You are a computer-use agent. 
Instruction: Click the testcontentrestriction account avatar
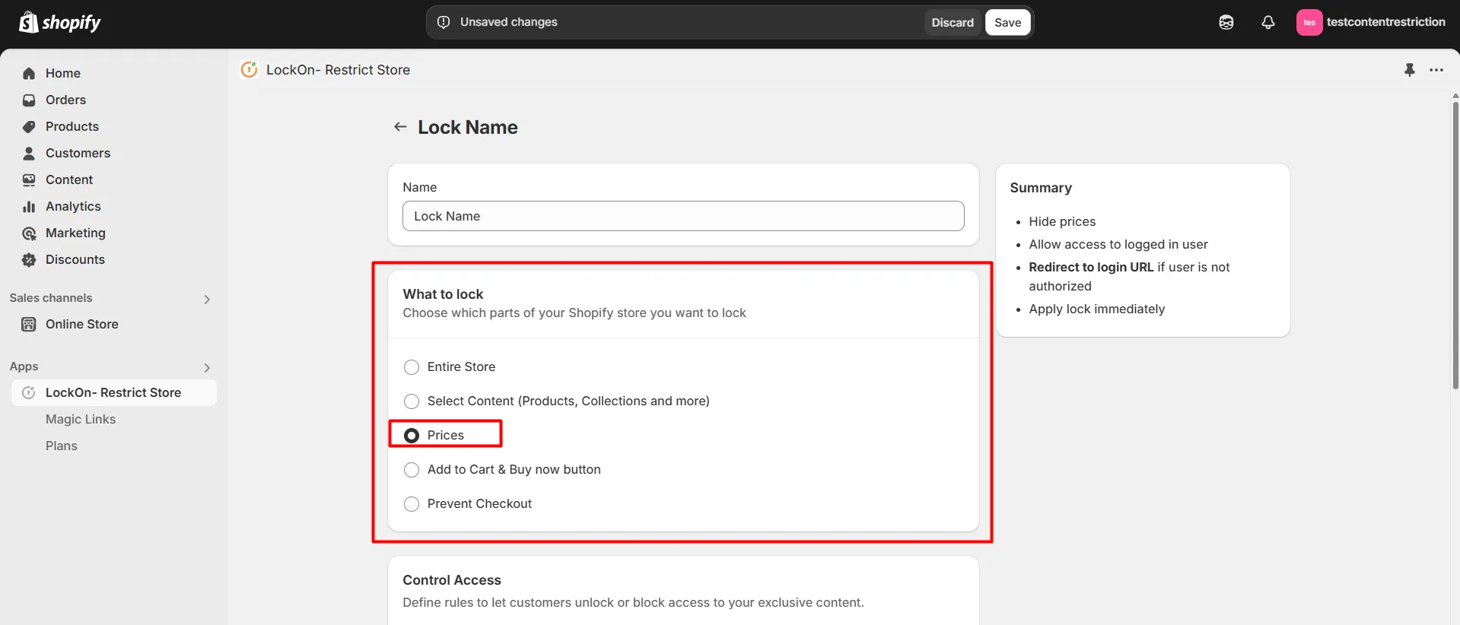click(x=1309, y=22)
